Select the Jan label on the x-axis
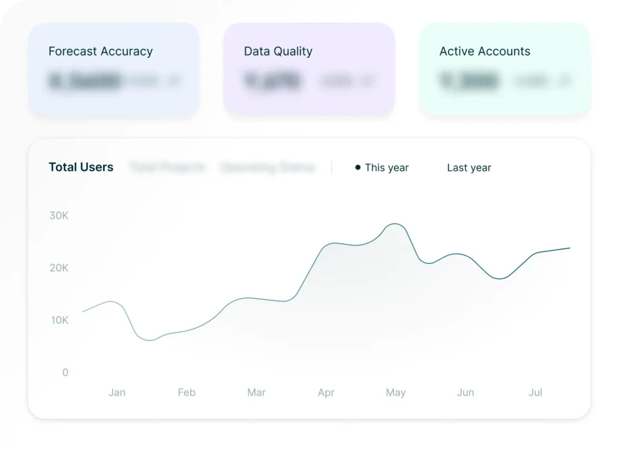620x455 pixels. pyautogui.click(x=117, y=392)
